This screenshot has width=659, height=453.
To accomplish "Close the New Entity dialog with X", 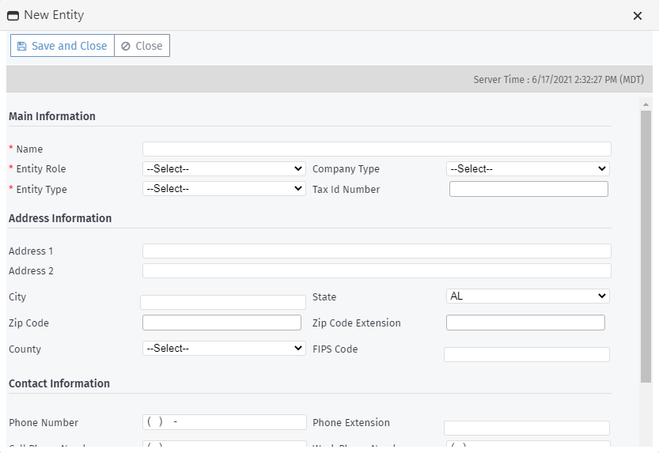I will click(x=638, y=16).
